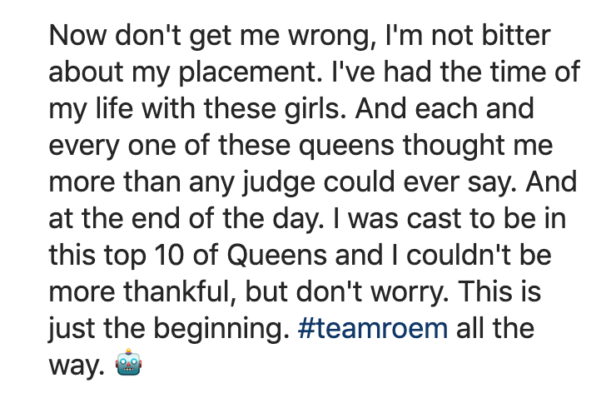The height and width of the screenshot is (408, 601).
Task: Click the word "couldn't" in the post
Action: pyautogui.click(x=435, y=255)
